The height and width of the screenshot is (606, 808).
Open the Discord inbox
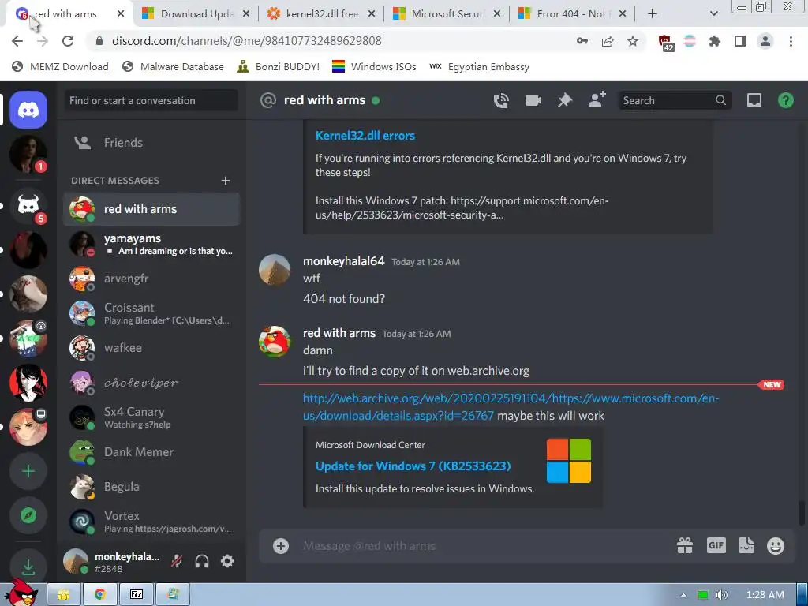(x=754, y=100)
